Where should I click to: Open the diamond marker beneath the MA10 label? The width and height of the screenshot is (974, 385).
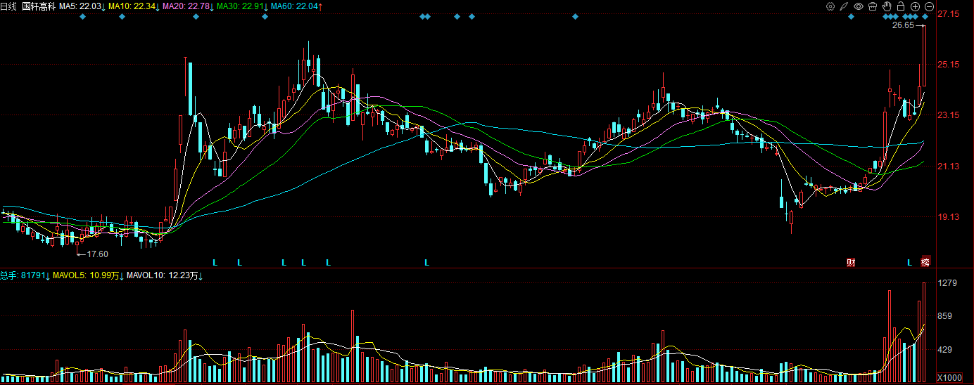click(122, 16)
